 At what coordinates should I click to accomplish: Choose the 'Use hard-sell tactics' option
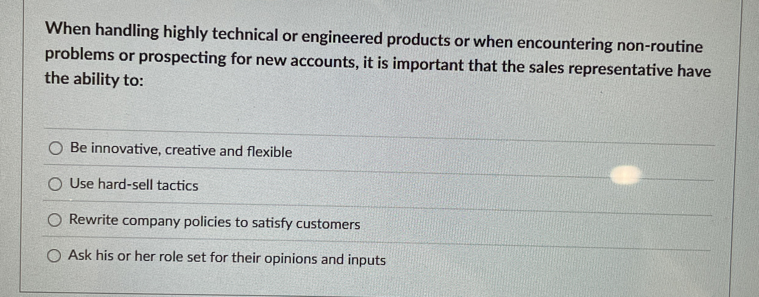[55, 185]
